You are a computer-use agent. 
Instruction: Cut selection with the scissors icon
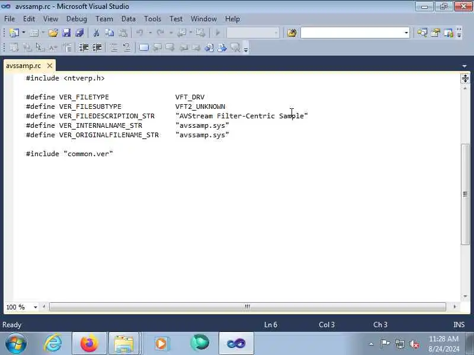coord(96,33)
